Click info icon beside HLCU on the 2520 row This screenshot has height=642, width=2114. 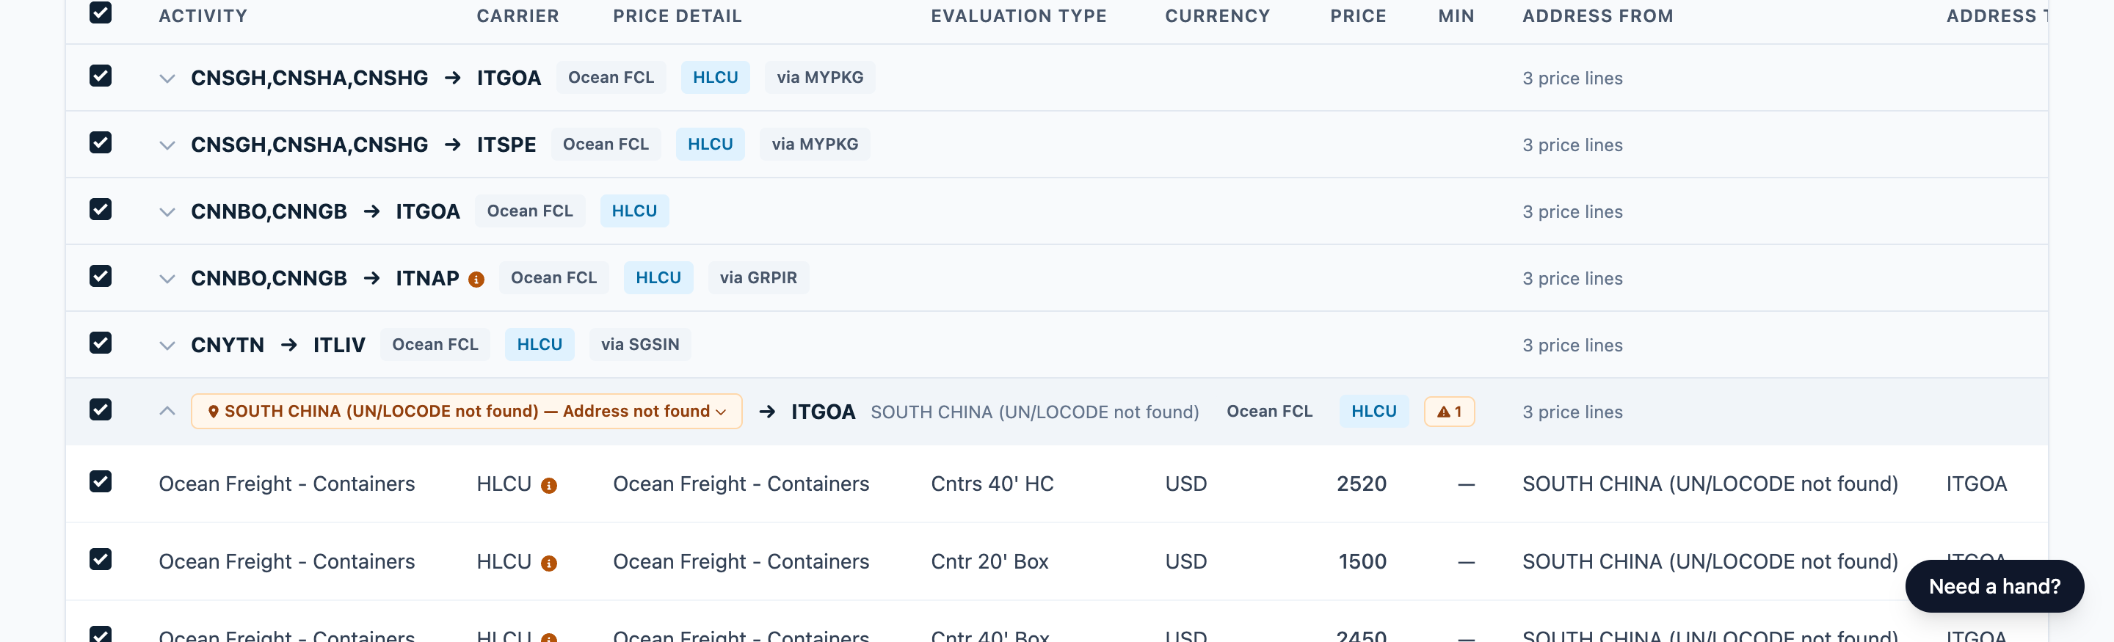tap(549, 486)
